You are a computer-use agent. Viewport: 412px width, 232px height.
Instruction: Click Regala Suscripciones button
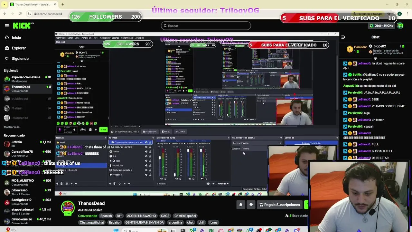(x=280, y=205)
